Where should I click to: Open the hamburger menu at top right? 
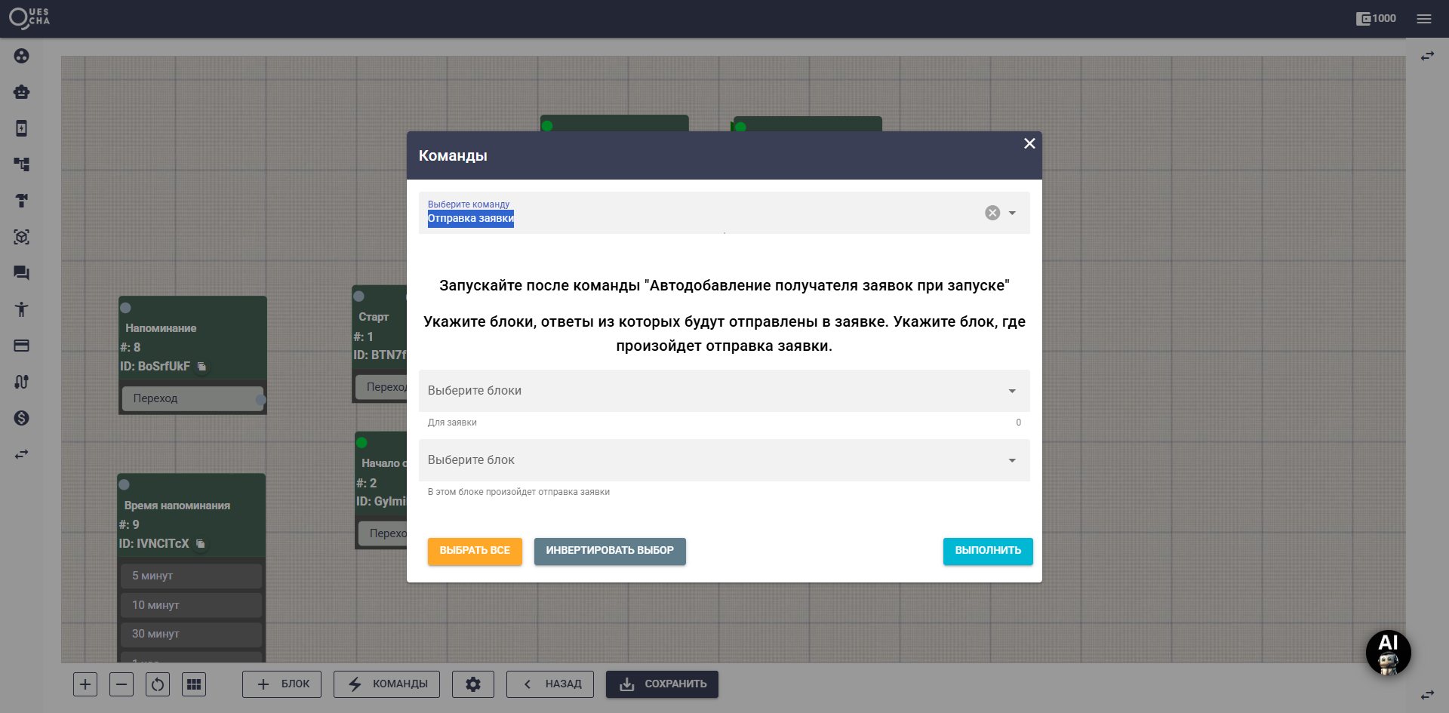coord(1425,18)
